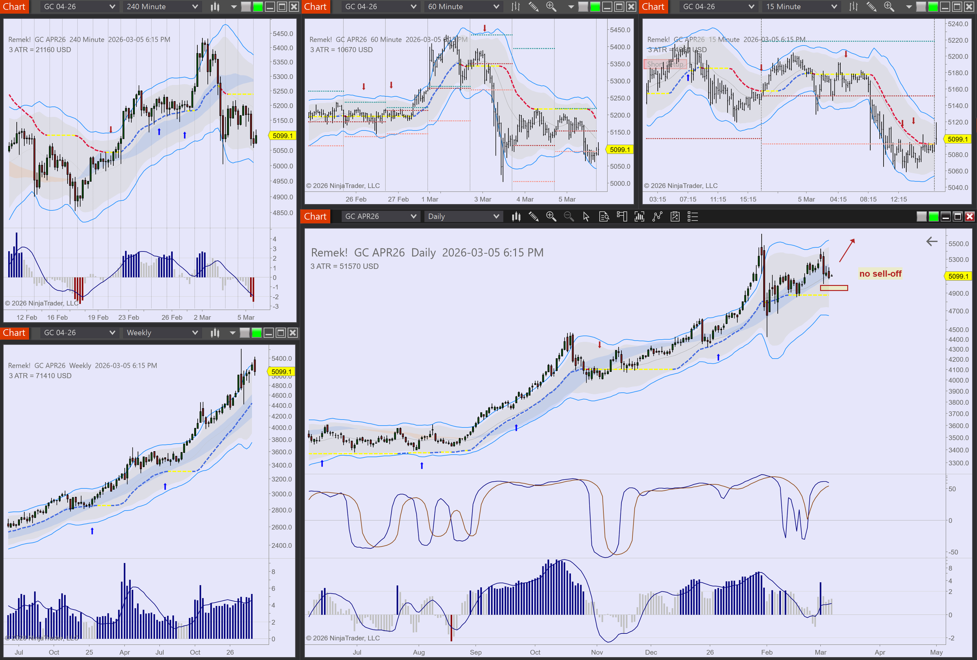Toggle green instrument link on 240 Minute chart

(258, 7)
